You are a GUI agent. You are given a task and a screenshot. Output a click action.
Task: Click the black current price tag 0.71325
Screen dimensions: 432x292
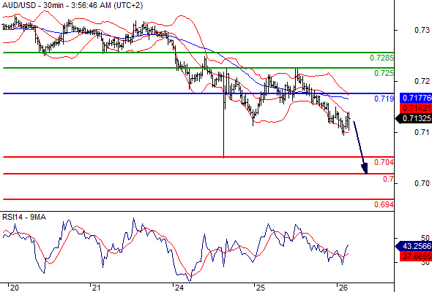[414, 118]
